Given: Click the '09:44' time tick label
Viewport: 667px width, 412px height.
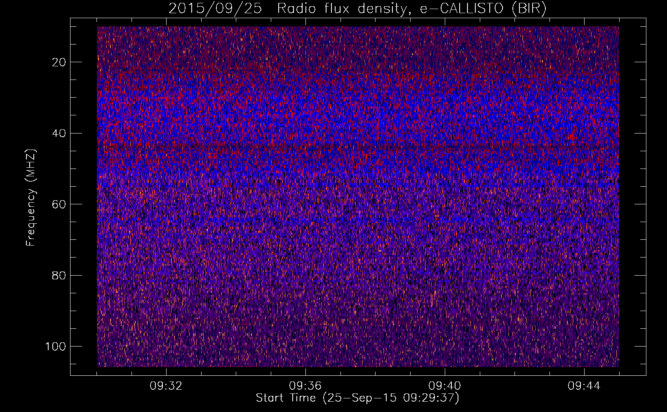Looking at the screenshot, I should click(584, 386).
